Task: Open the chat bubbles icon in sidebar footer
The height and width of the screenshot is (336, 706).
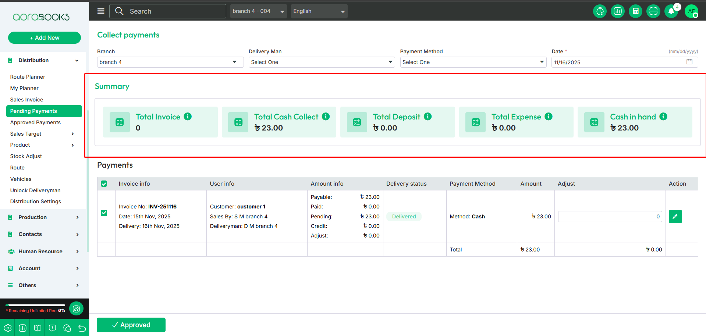Action: 67,328
